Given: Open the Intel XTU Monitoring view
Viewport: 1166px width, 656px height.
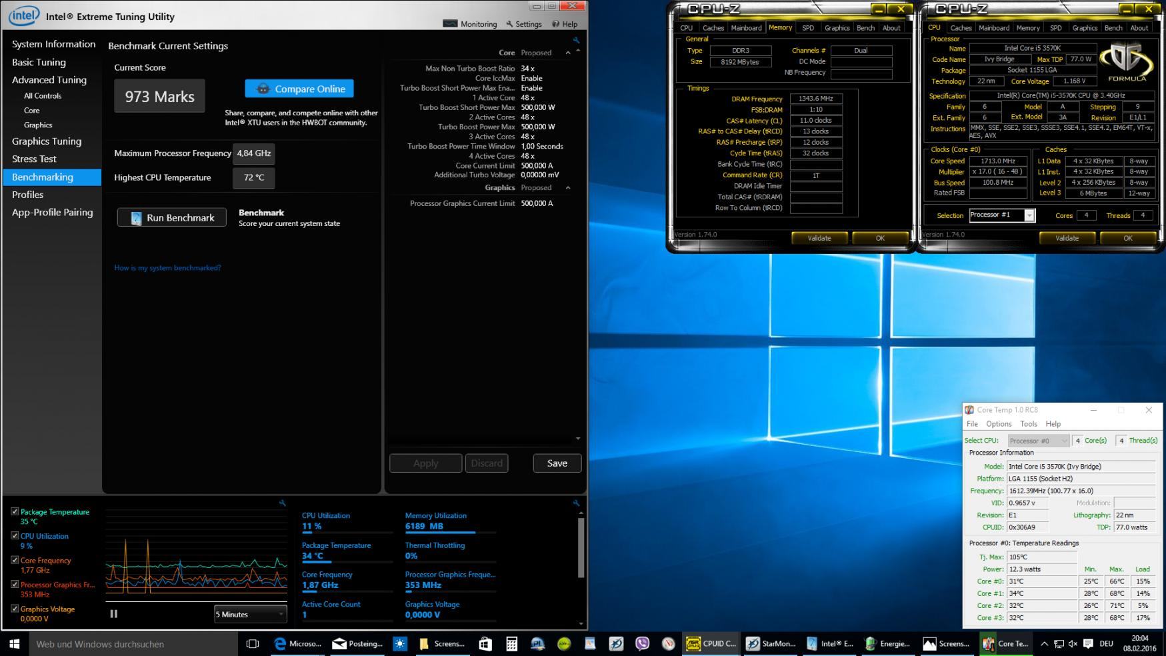Looking at the screenshot, I should (x=470, y=24).
